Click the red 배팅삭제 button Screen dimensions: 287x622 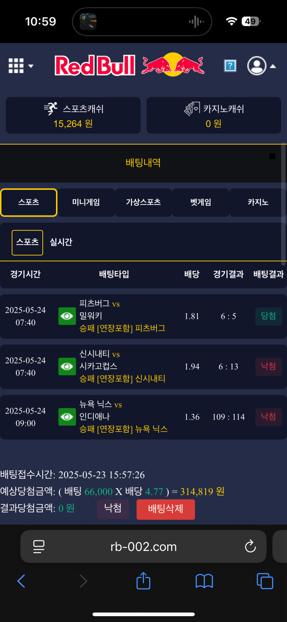pos(165,509)
